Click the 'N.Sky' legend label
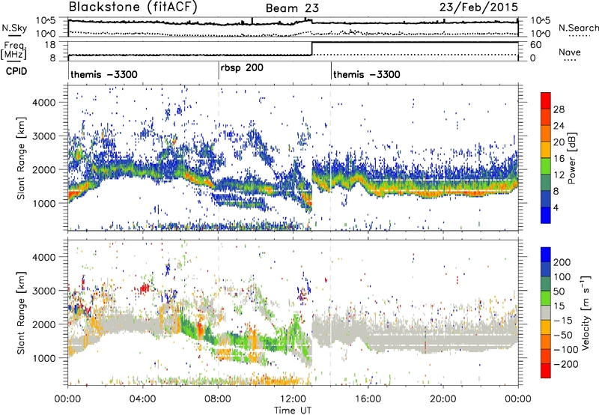Image resolution: width=599 pixels, height=415 pixels. tap(14, 28)
